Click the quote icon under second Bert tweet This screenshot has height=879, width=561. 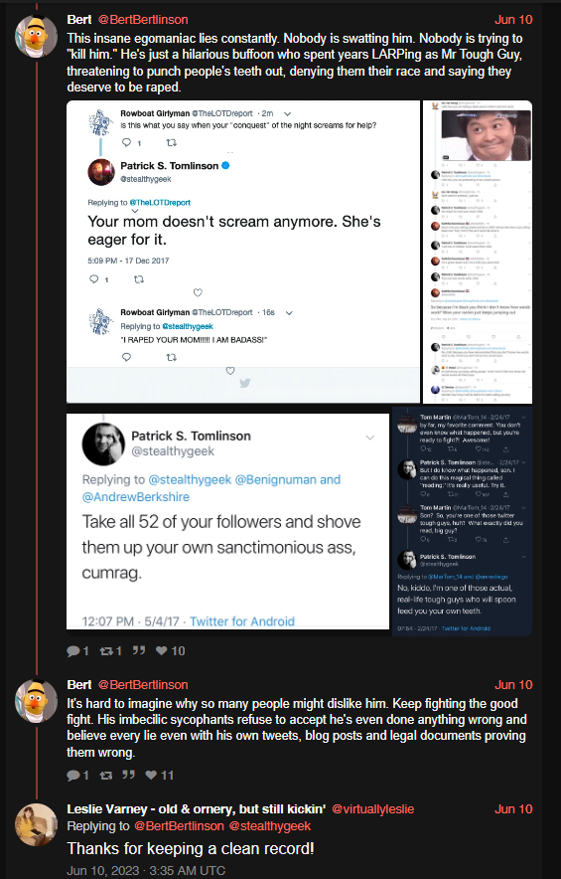point(129,775)
